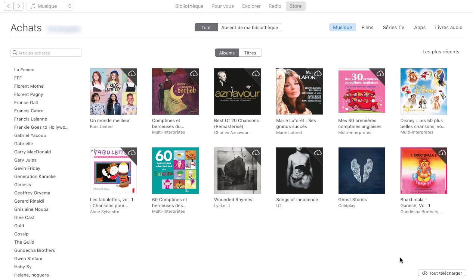Choose artist France Gall
Viewport: 473px width, 278px height.
point(26,103)
